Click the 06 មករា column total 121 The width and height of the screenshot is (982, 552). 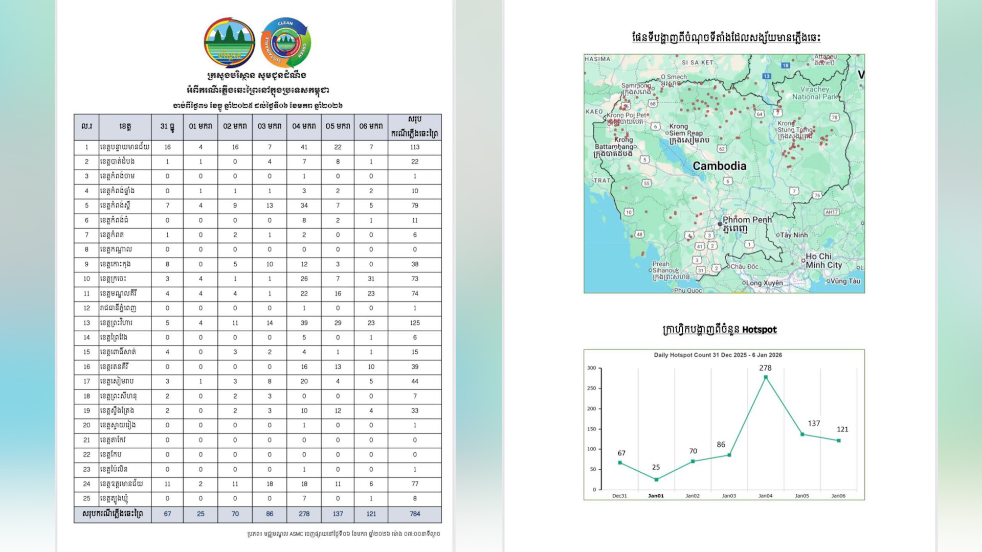click(x=371, y=514)
